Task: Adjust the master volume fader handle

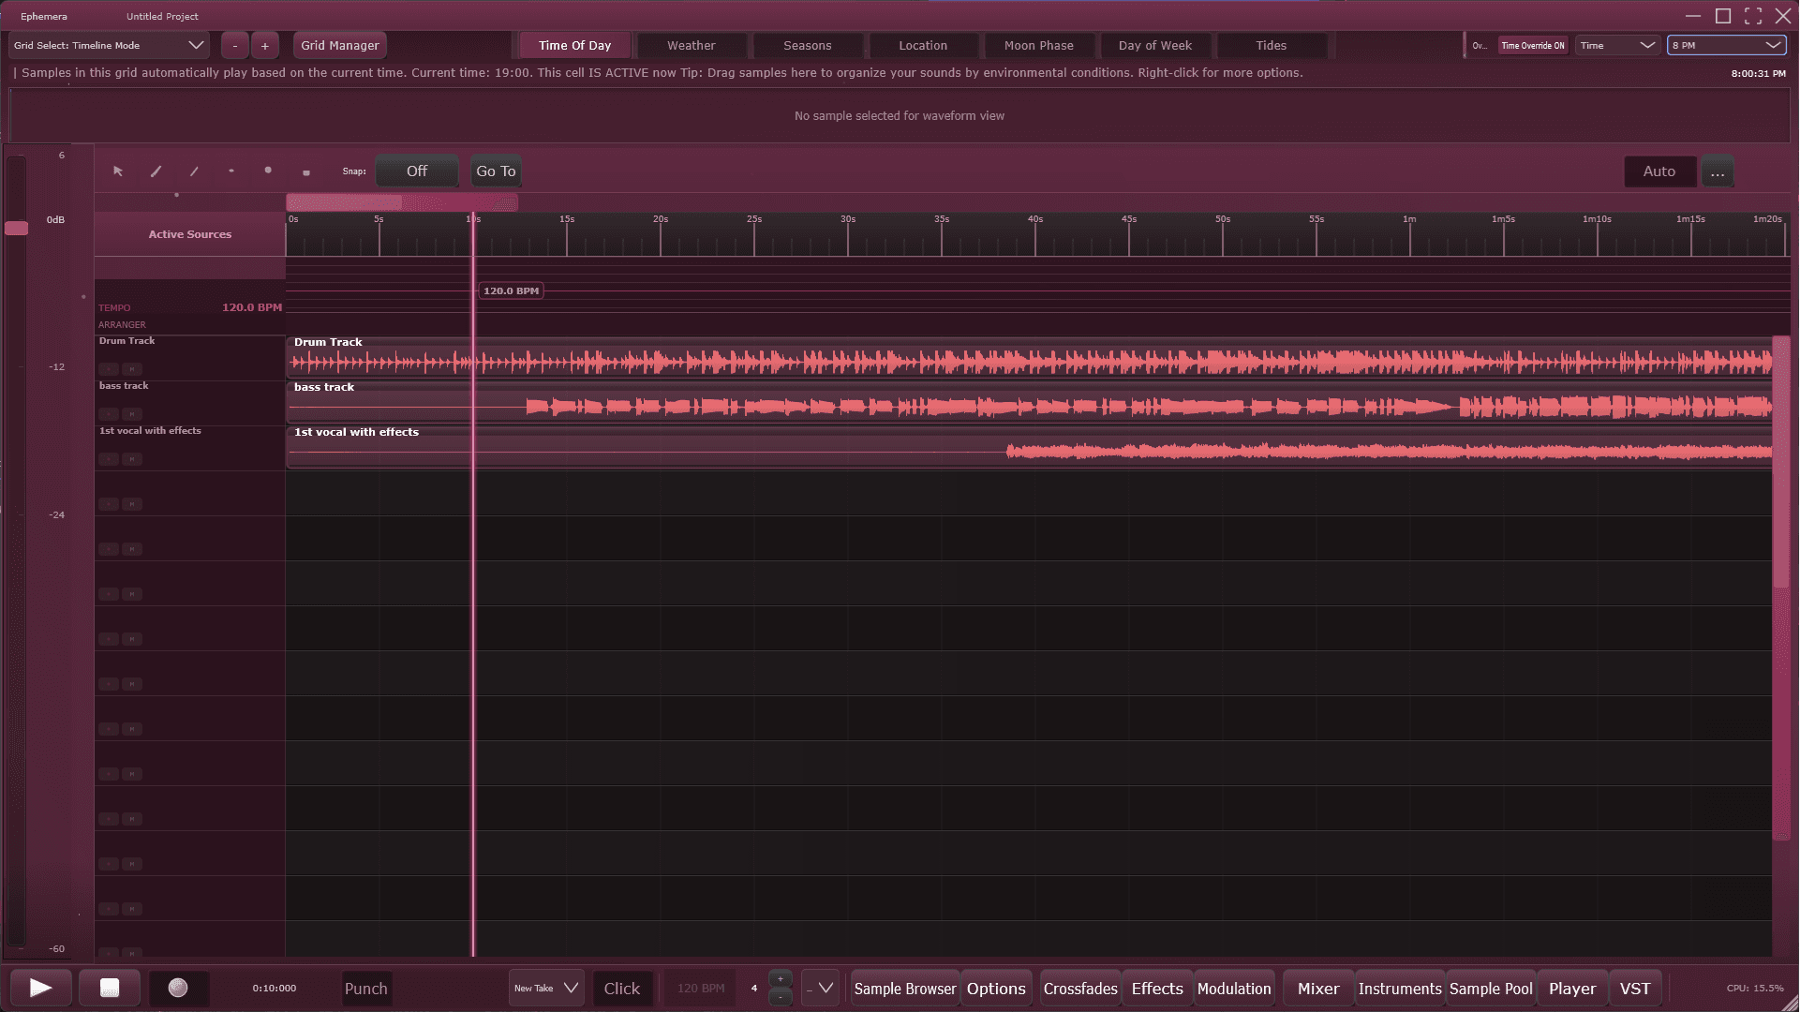Action: pyautogui.click(x=17, y=229)
